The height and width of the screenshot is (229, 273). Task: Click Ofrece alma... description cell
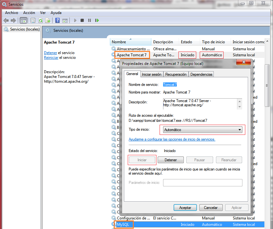165,49
